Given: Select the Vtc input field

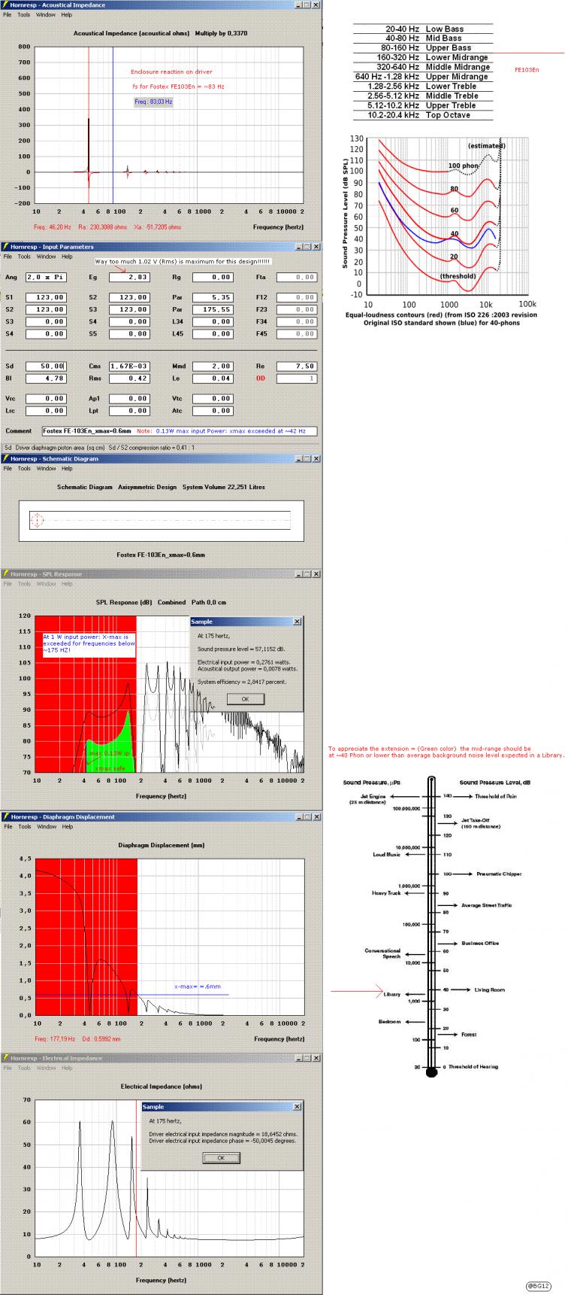Looking at the screenshot, I should click(213, 398).
